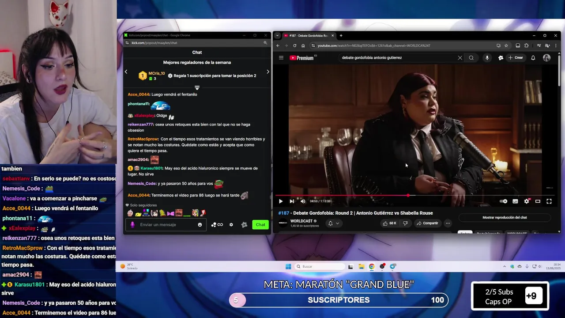
Task: Open YouTube notifications bell
Action: (533, 58)
